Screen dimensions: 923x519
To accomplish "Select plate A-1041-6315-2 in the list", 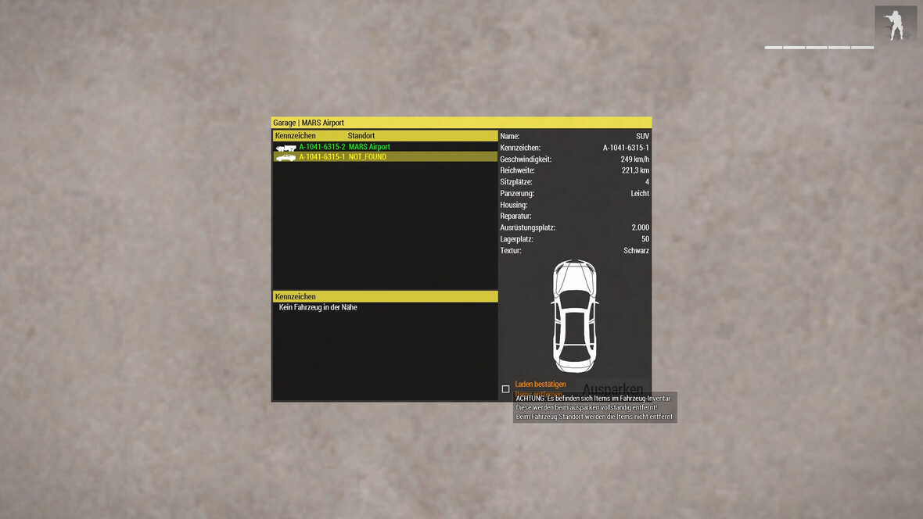I will (x=322, y=147).
